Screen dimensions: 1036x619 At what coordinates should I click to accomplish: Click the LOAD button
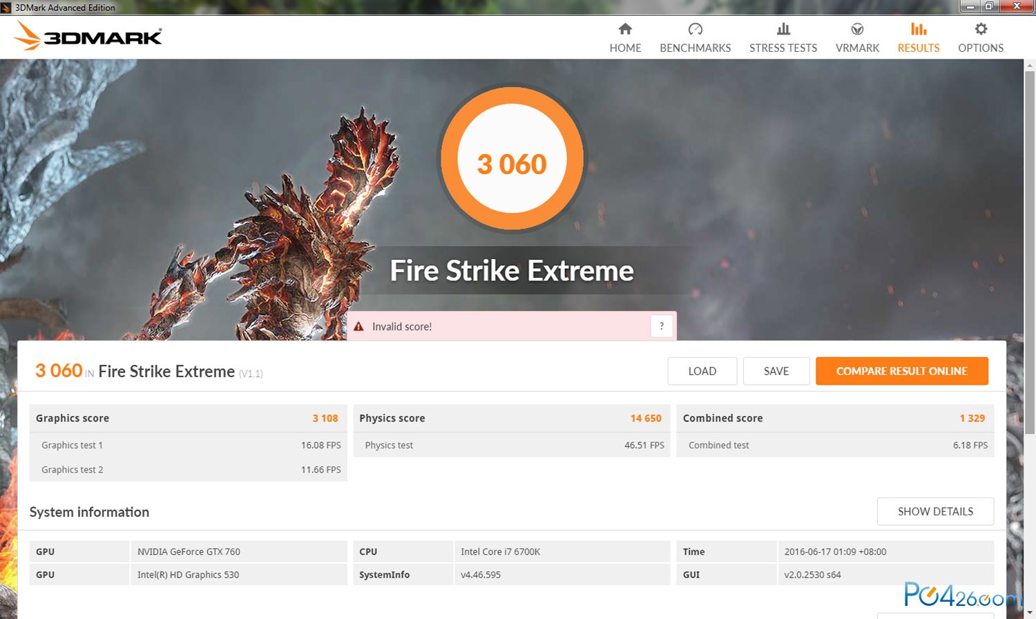(702, 371)
